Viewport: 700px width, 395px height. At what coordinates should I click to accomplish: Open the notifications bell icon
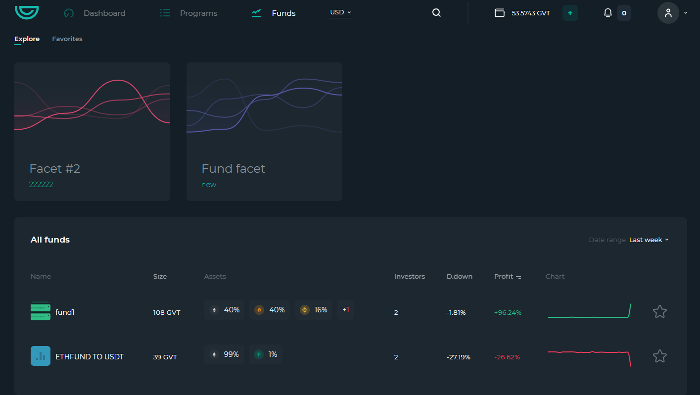[608, 13]
